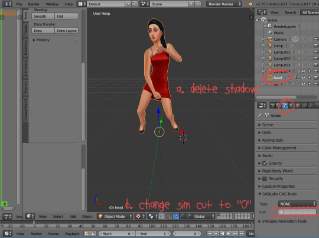Delete the current Scene with X button
This screenshot has height=238, width=319.
(197, 4)
